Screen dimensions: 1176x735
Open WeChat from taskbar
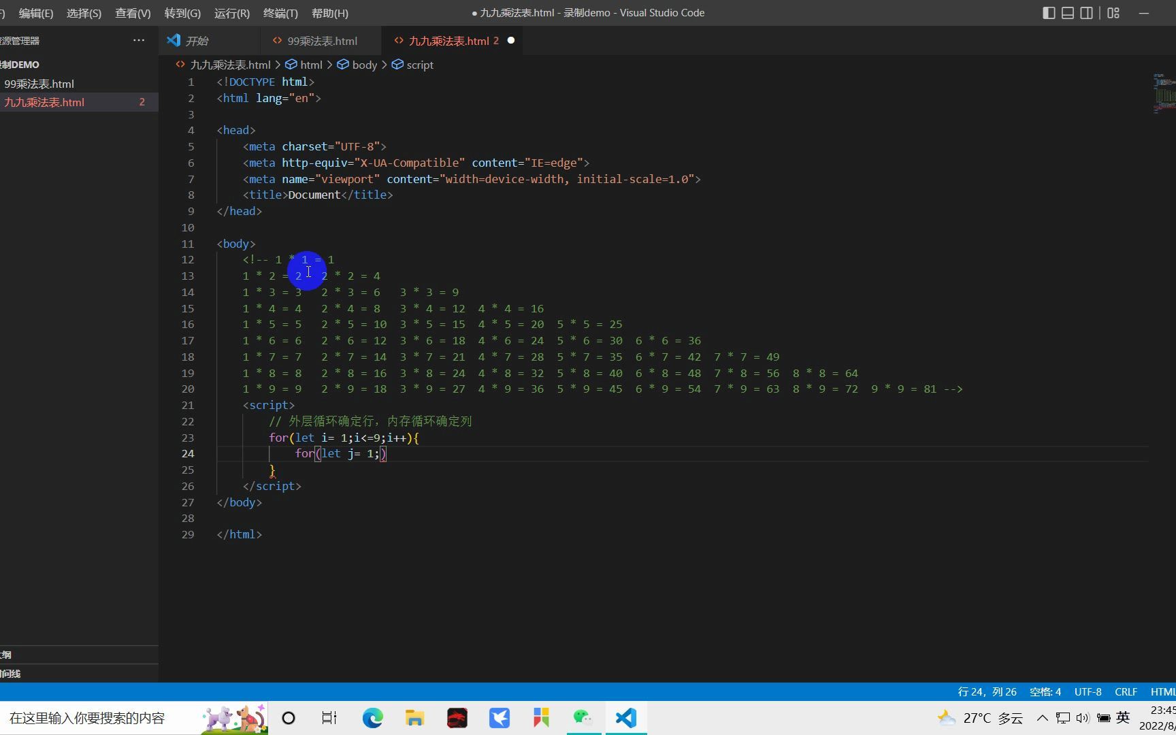click(x=583, y=718)
